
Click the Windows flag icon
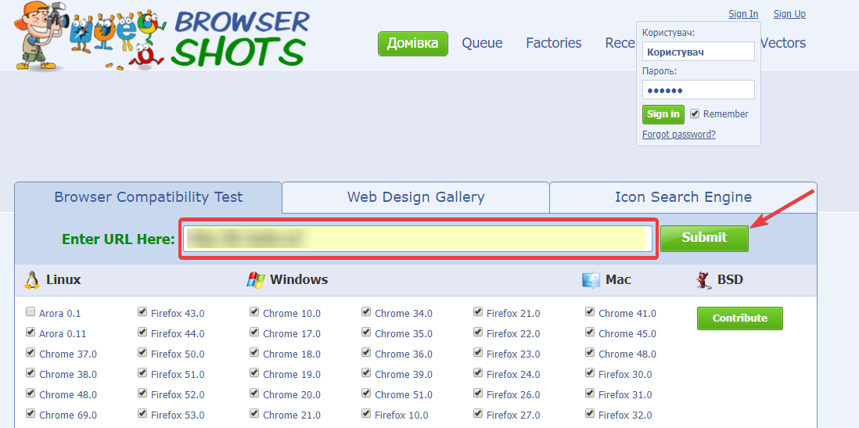click(x=256, y=279)
